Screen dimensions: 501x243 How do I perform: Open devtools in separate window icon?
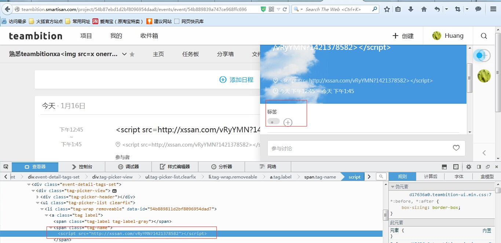pyautogui.click(x=487, y=167)
